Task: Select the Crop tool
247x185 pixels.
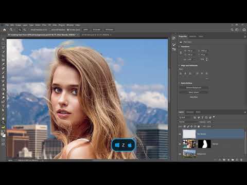Action: coord(3,56)
